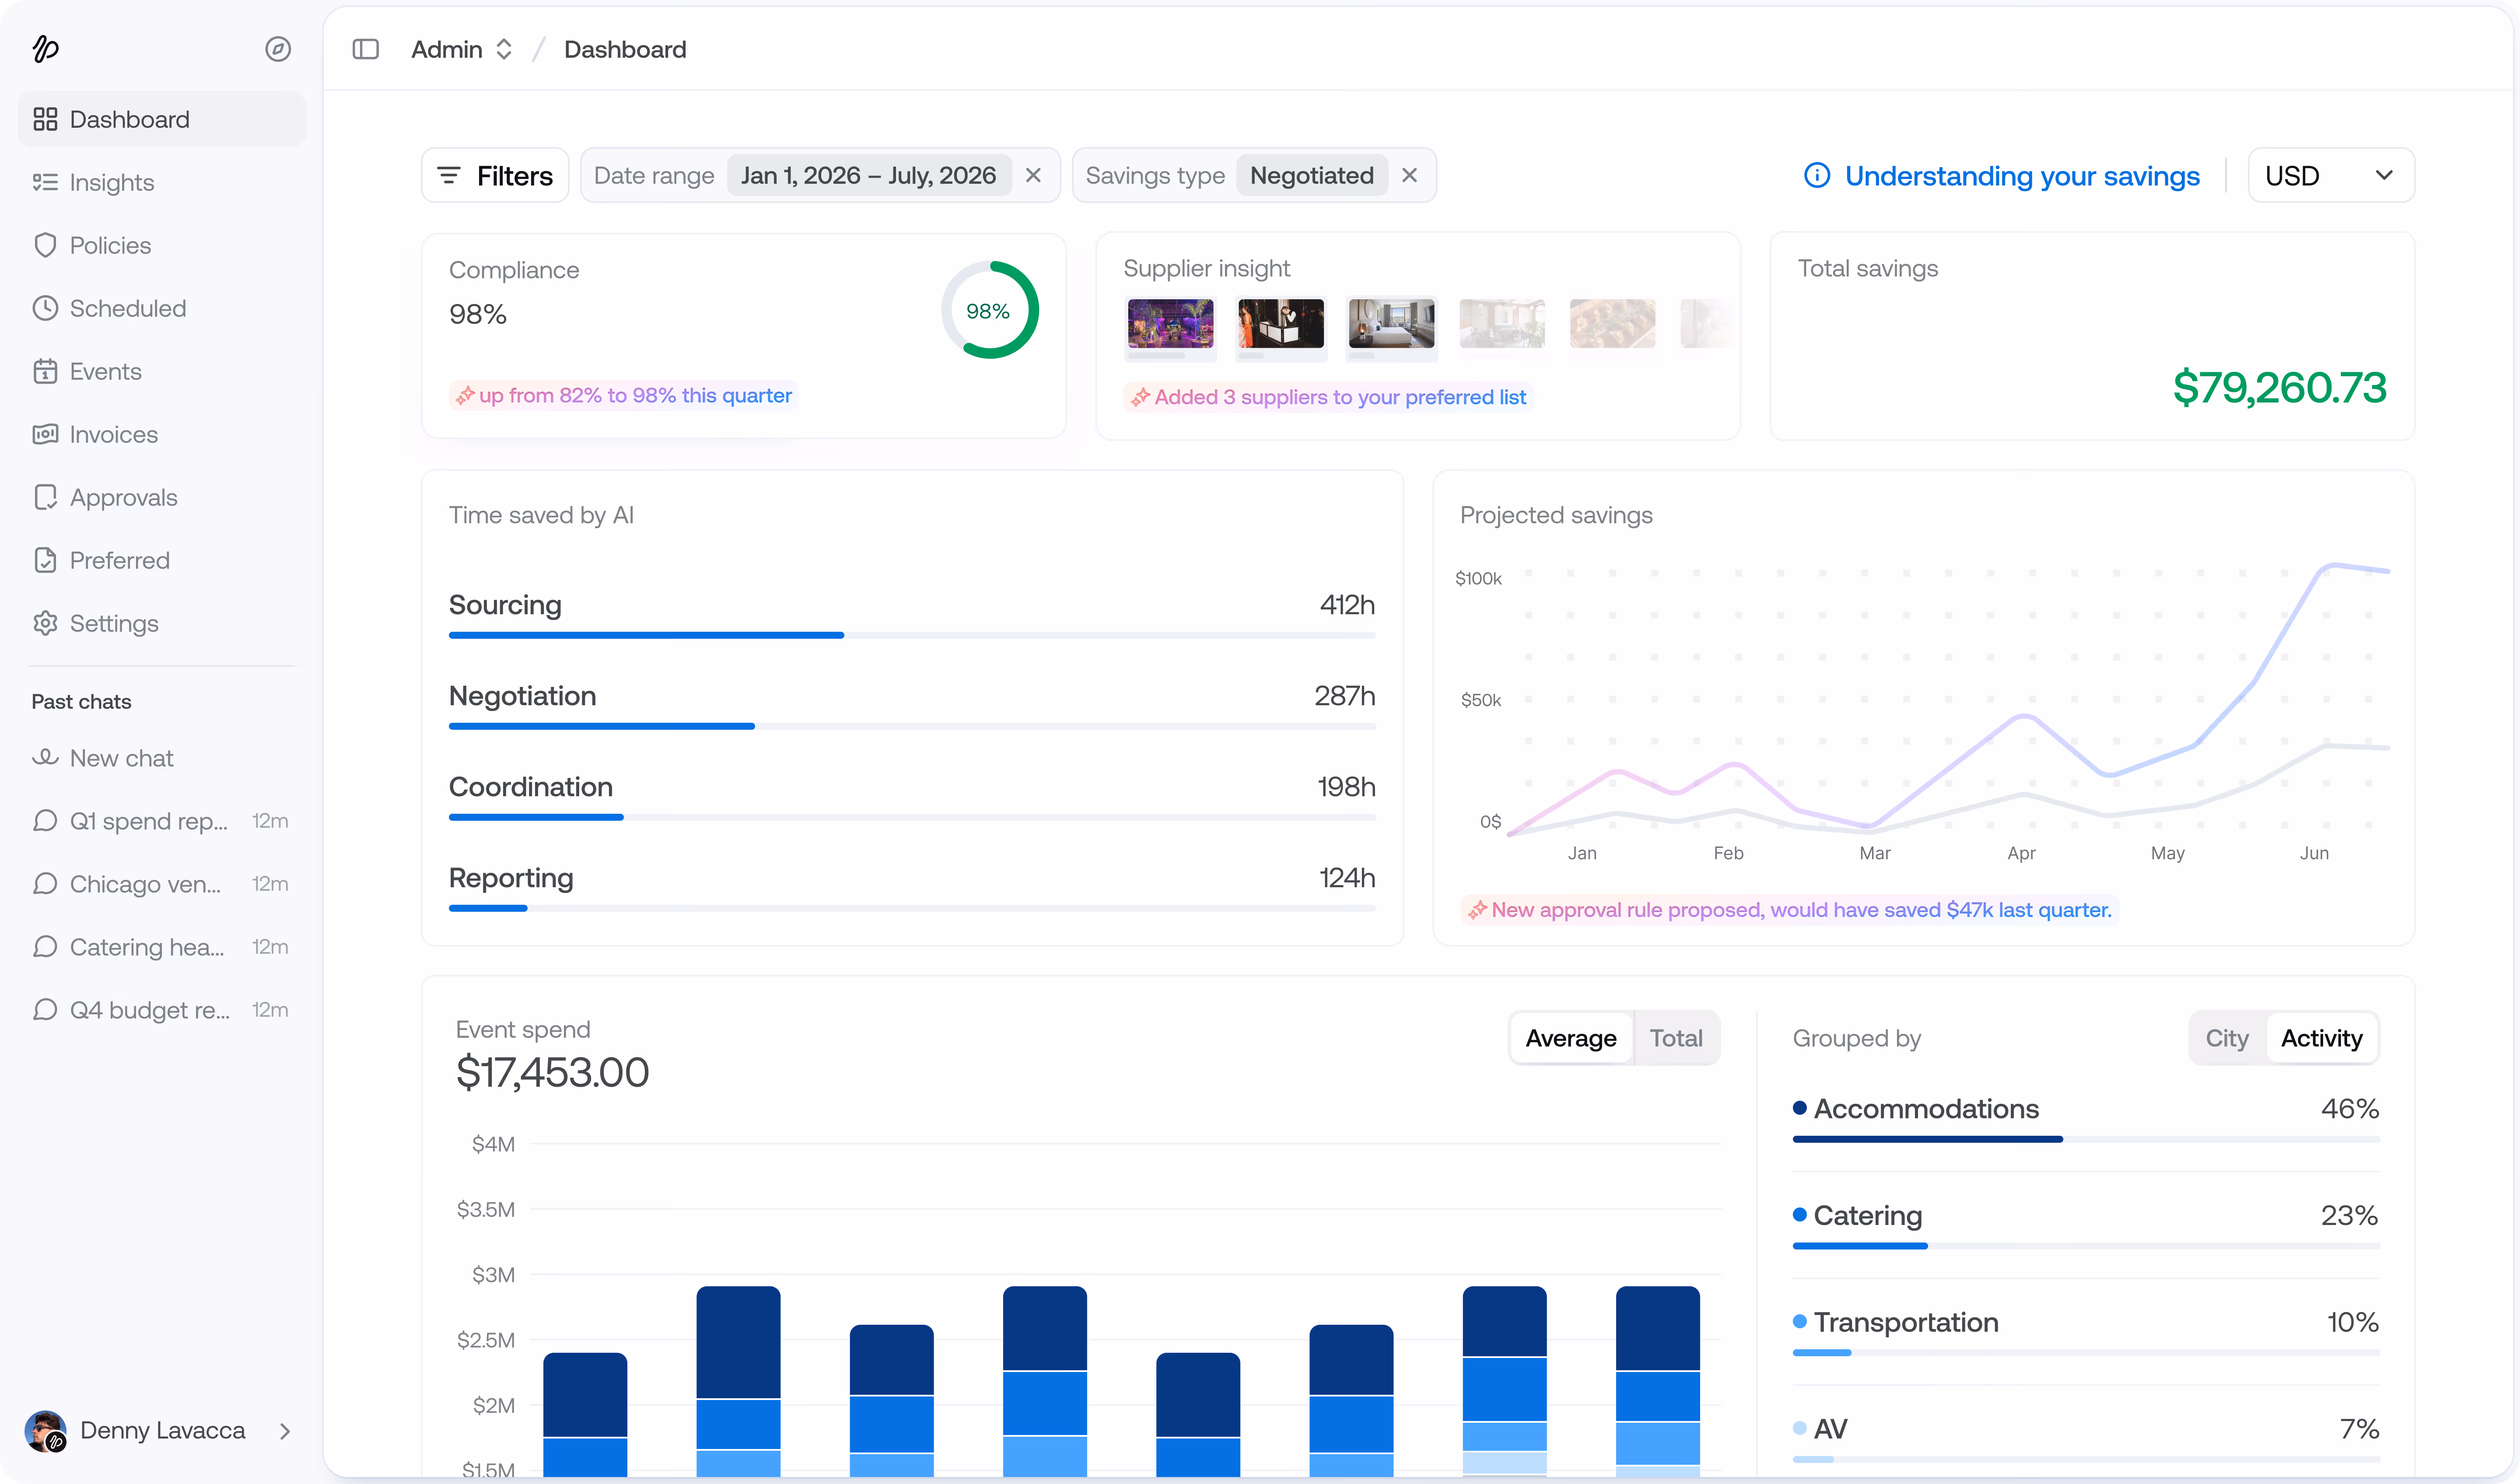
Task: Open third supplier hotel room thumbnail
Action: [x=1391, y=324]
